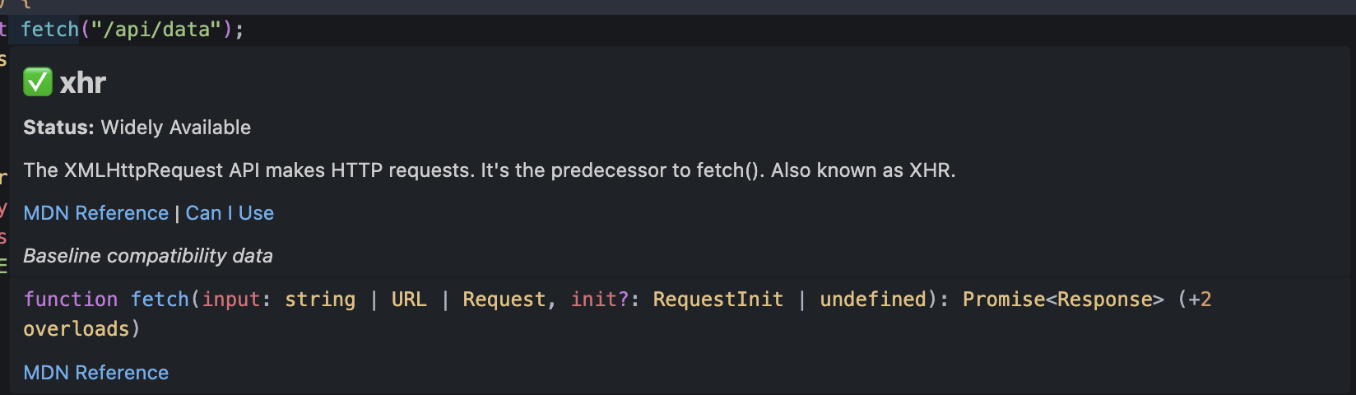Click the xhr heading in hover popup
1356x395 pixels.
(x=83, y=83)
